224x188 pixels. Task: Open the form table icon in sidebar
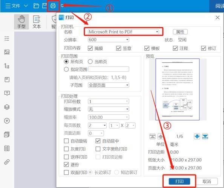pyautogui.click(x=7, y=149)
